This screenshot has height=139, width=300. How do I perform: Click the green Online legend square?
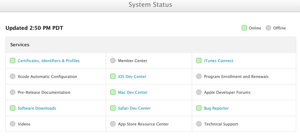coord(244,28)
